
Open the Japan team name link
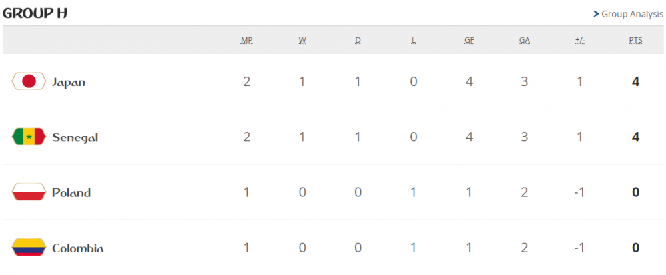(x=69, y=82)
